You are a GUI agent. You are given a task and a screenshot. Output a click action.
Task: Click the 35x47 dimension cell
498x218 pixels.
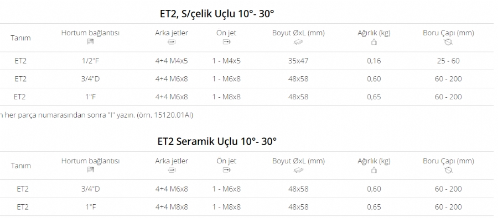298,61
